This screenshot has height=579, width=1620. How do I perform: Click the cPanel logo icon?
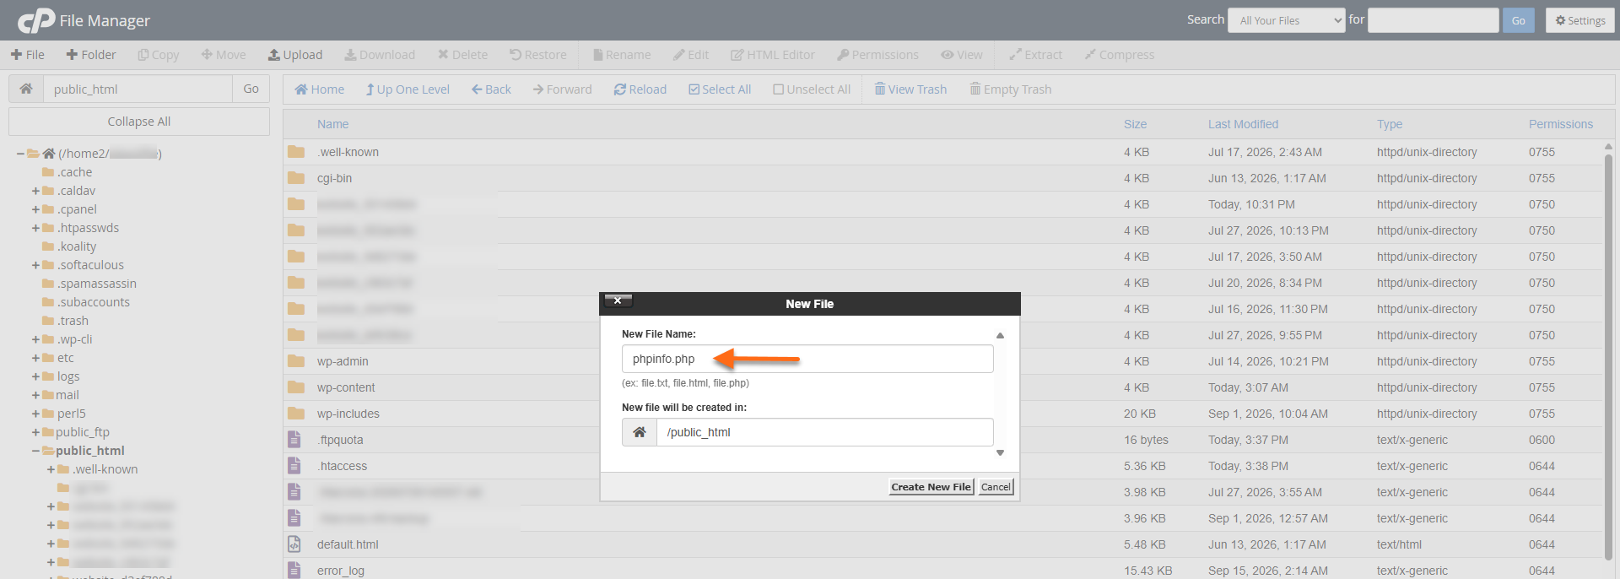tap(36, 20)
